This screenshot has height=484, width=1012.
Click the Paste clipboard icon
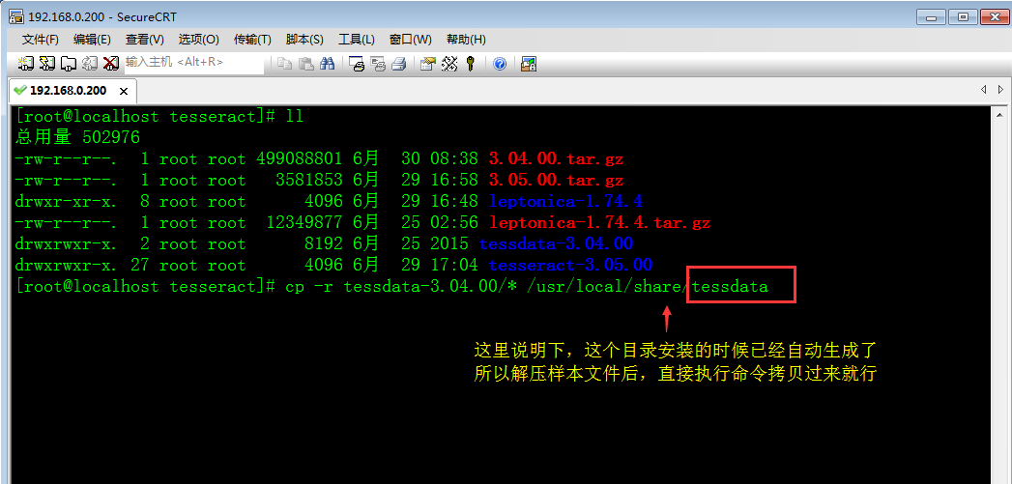[x=306, y=63]
